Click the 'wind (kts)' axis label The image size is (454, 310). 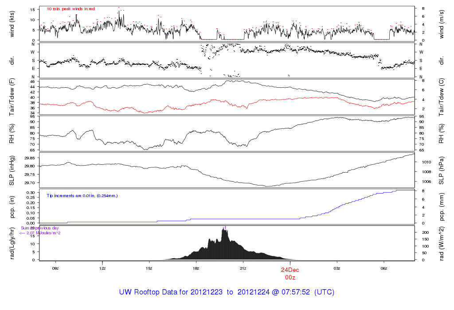(x=12, y=24)
